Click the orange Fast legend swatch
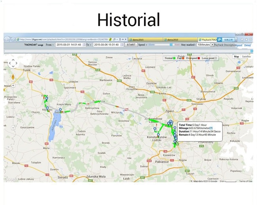 183,58
